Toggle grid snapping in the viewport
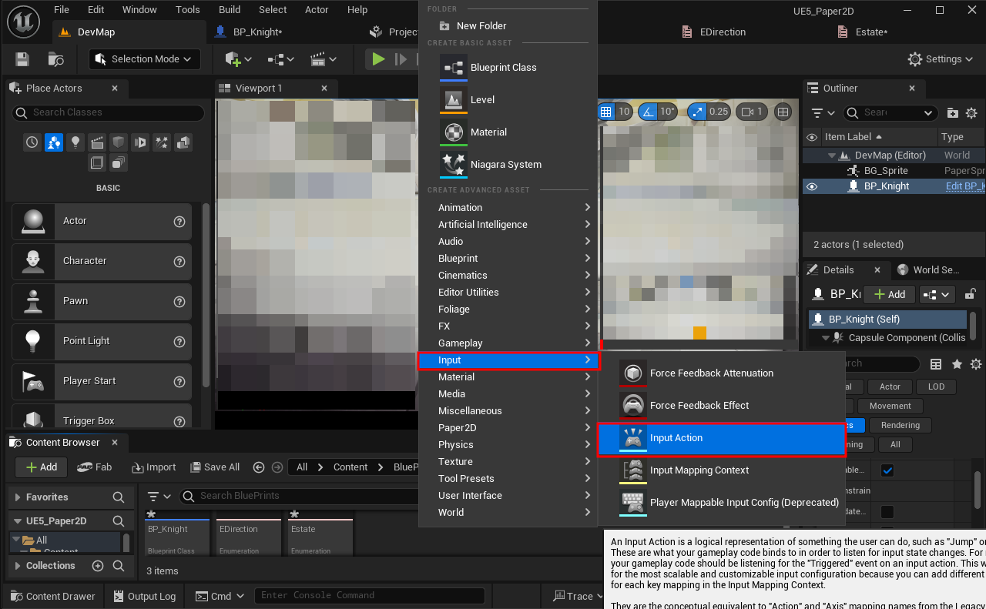Screen dimensions: 986x609 [x=606, y=112]
